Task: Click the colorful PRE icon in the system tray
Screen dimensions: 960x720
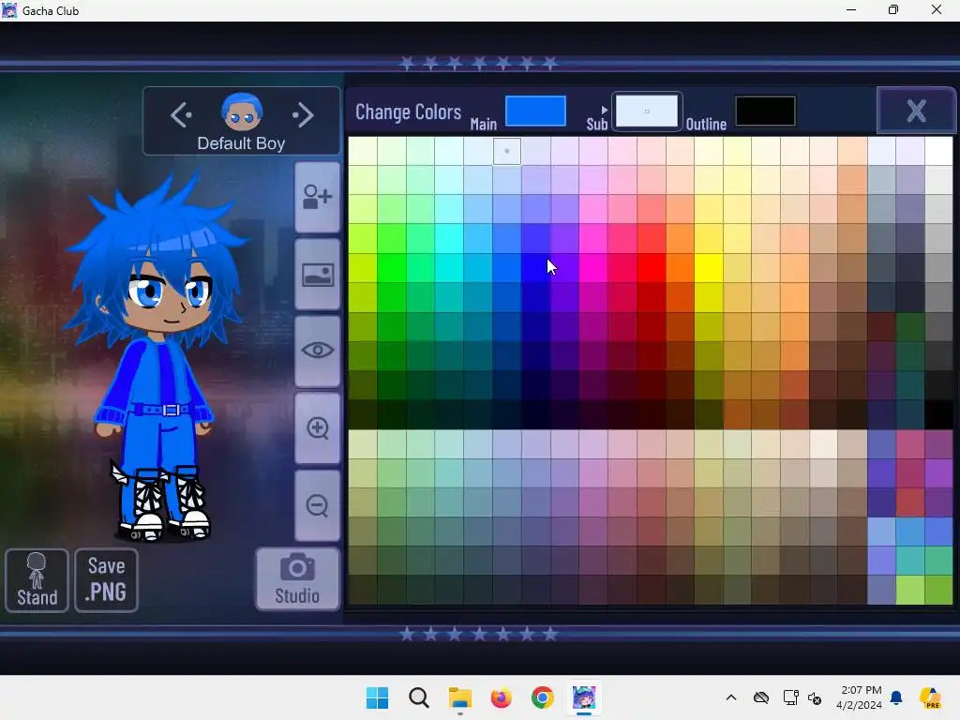Action: (930, 697)
